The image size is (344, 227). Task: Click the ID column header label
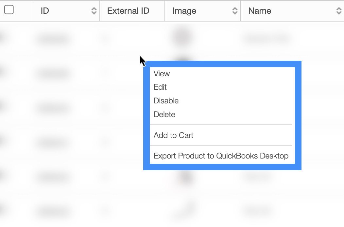click(45, 11)
